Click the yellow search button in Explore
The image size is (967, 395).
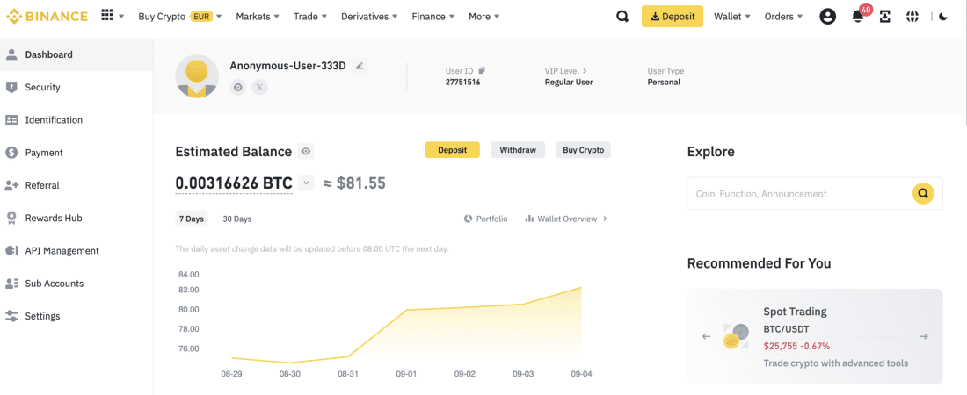[922, 193]
